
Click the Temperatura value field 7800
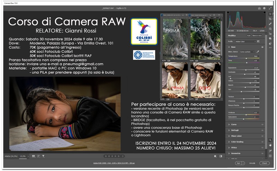point(256,56)
